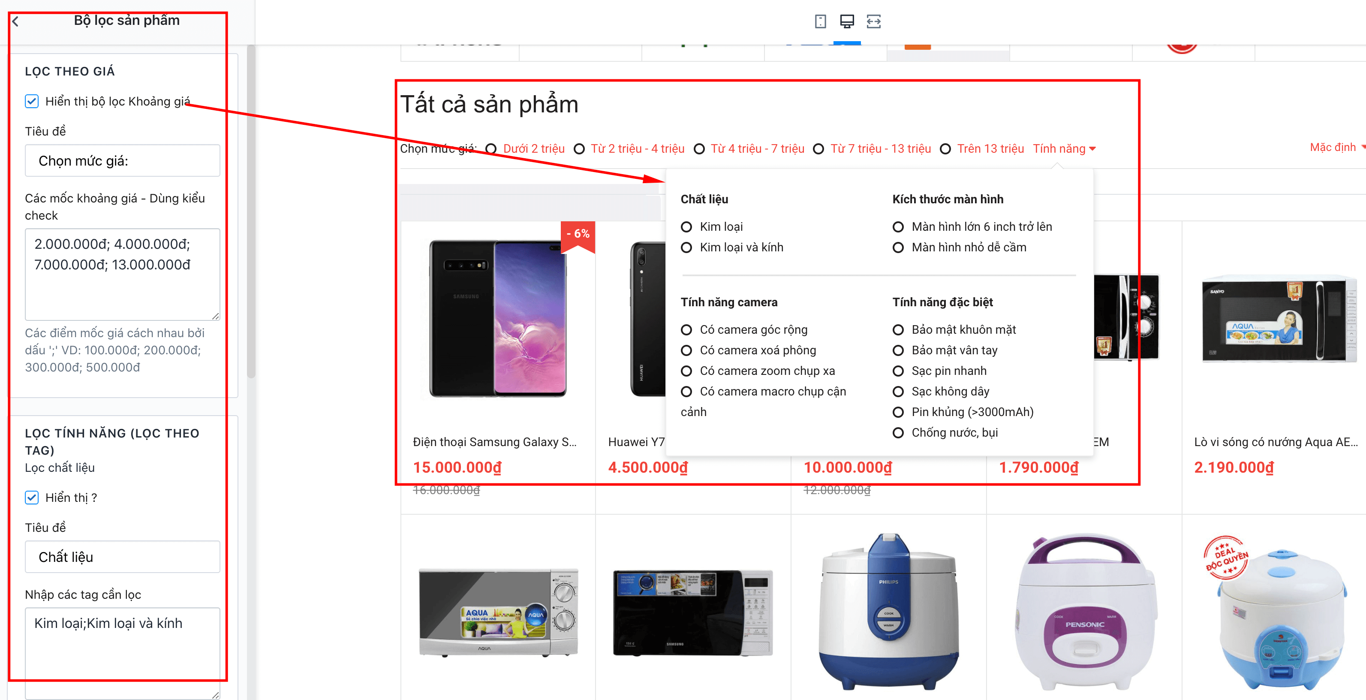This screenshot has height=700, width=1366.
Task: Click the left settings panel scrollbar
Action: pos(251,212)
